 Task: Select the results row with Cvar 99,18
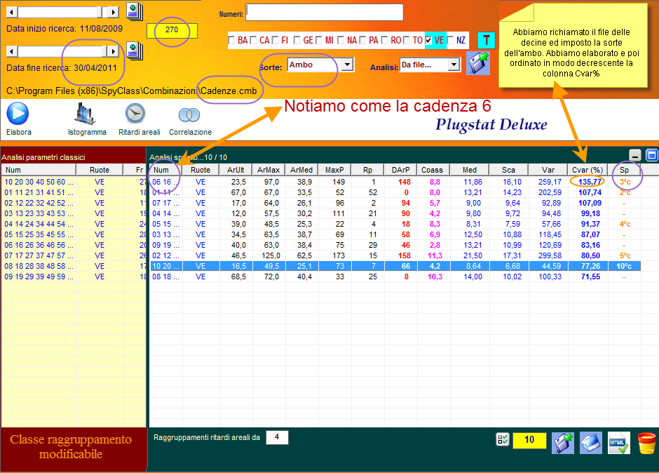395,214
